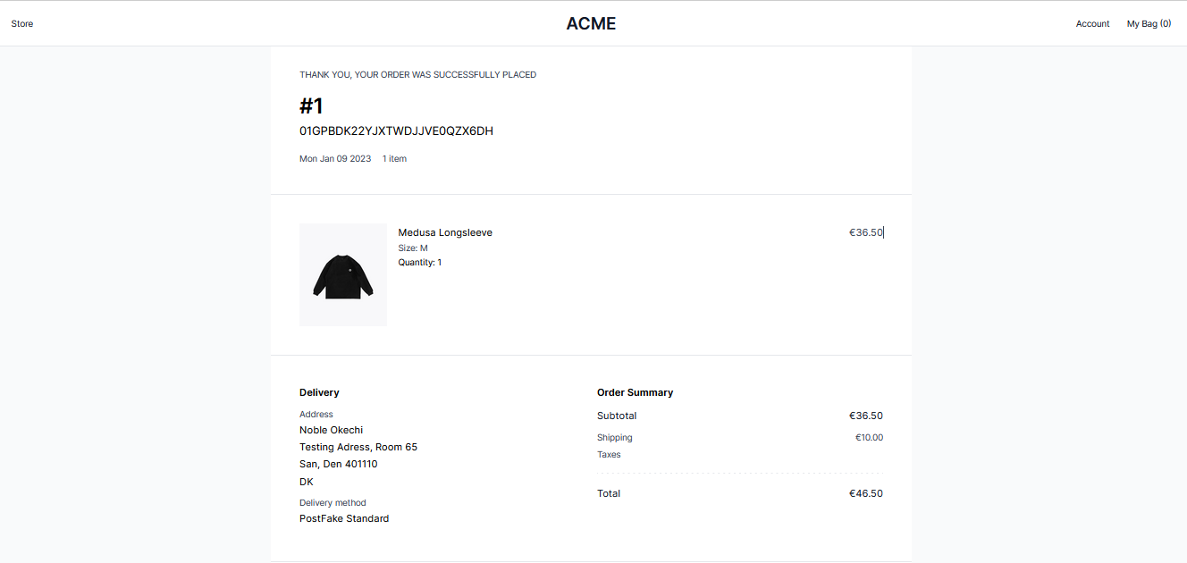This screenshot has height=563, width=1187.
Task: Open the Account page
Action: [x=1092, y=24]
